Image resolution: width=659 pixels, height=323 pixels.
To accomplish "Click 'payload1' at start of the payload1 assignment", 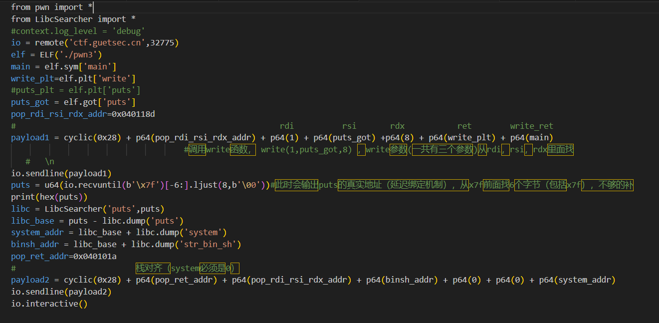I will click(30, 138).
